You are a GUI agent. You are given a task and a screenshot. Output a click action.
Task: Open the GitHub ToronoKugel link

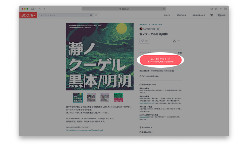click(x=84, y=130)
